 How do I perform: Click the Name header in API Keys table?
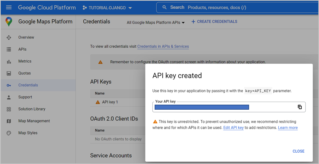100,93
